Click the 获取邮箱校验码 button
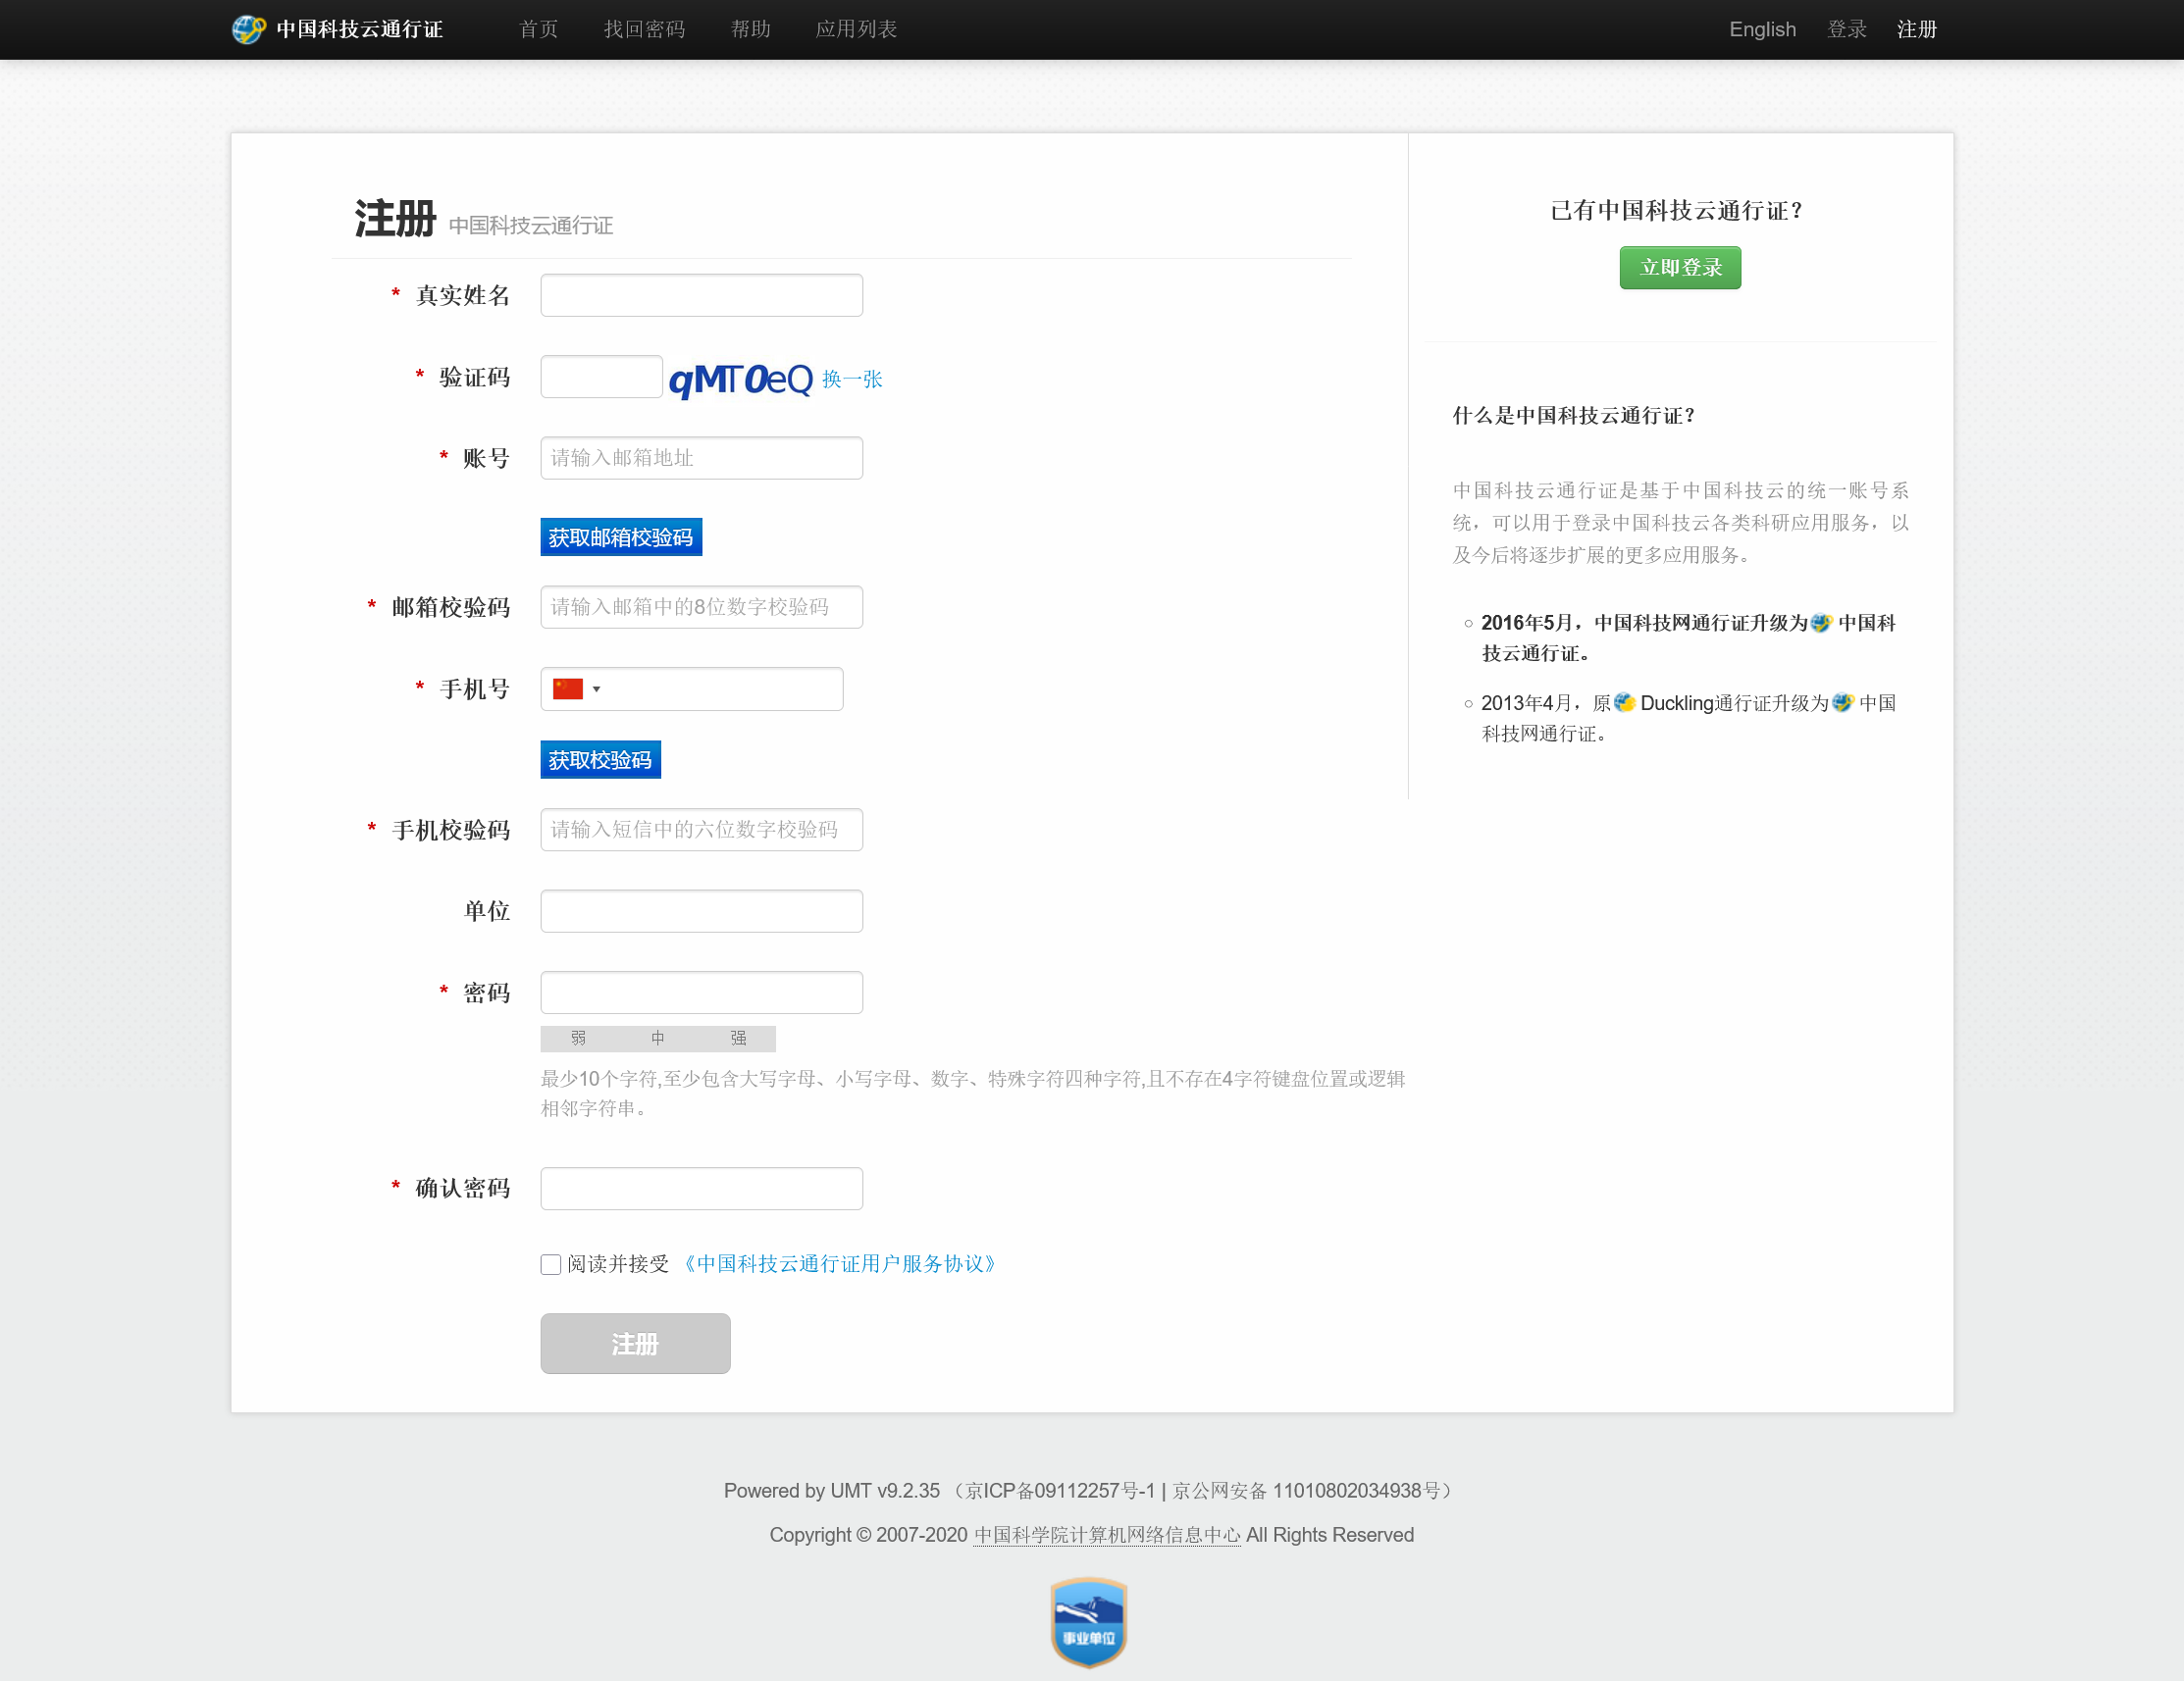Screen dimensions: 2184x1681 coord(620,536)
